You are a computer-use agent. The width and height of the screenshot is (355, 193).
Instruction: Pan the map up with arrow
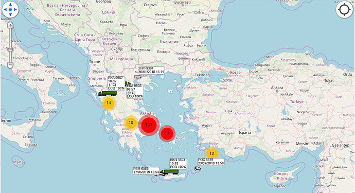pyautogui.click(x=10, y=4)
